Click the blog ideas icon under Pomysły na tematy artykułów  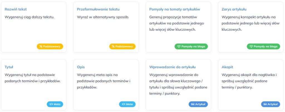pyautogui.click(x=179, y=47)
